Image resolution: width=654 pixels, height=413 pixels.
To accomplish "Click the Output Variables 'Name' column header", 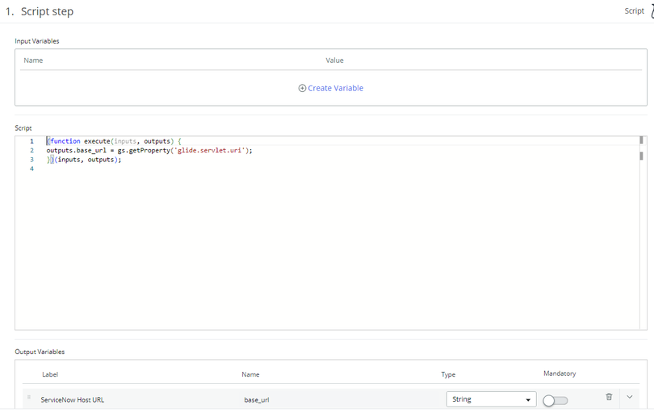I will point(250,374).
